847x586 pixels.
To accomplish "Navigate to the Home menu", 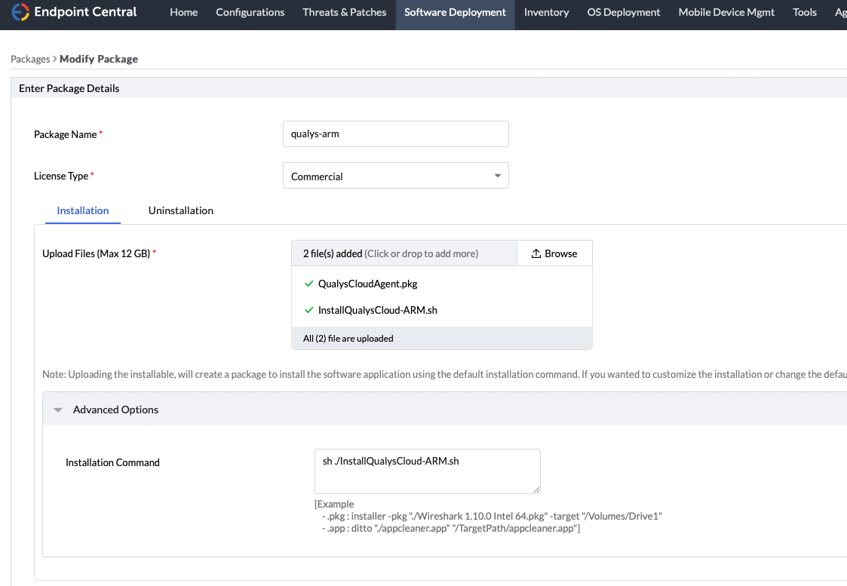I will [x=183, y=12].
